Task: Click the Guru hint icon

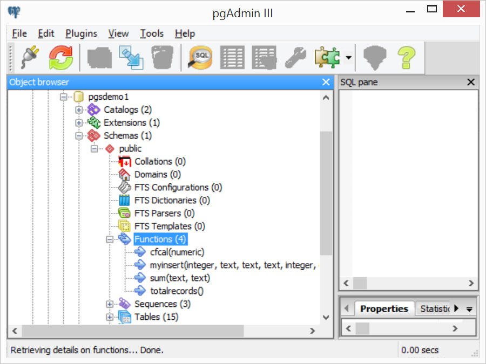Action: [375, 58]
